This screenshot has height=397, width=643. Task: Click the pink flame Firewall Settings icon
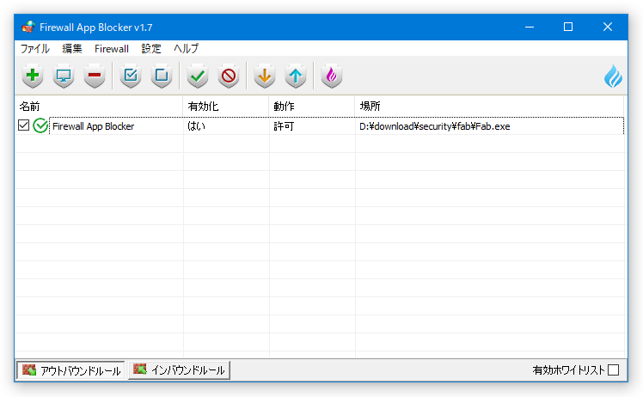(x=332, y=76)
